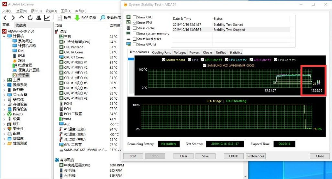This screenshot has width=332, height=179.
Task: Click the 温度 thermometer section header
Action: point(61,32)
